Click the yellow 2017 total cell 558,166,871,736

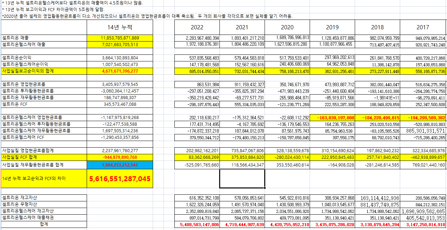coord(423,71)
